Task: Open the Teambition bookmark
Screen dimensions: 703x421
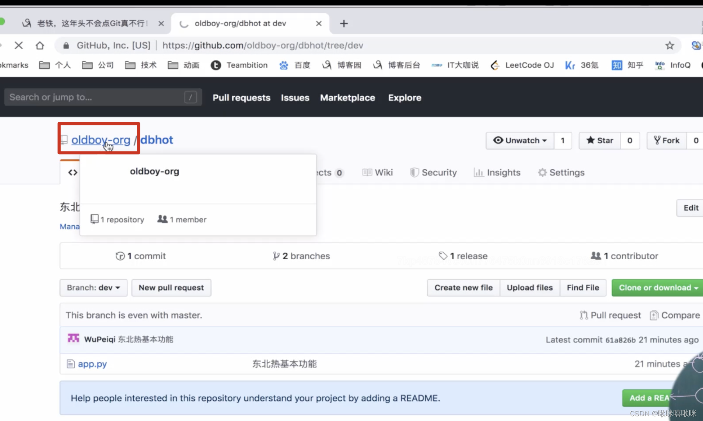Action: pyautogui.click(x=239, y=65)
